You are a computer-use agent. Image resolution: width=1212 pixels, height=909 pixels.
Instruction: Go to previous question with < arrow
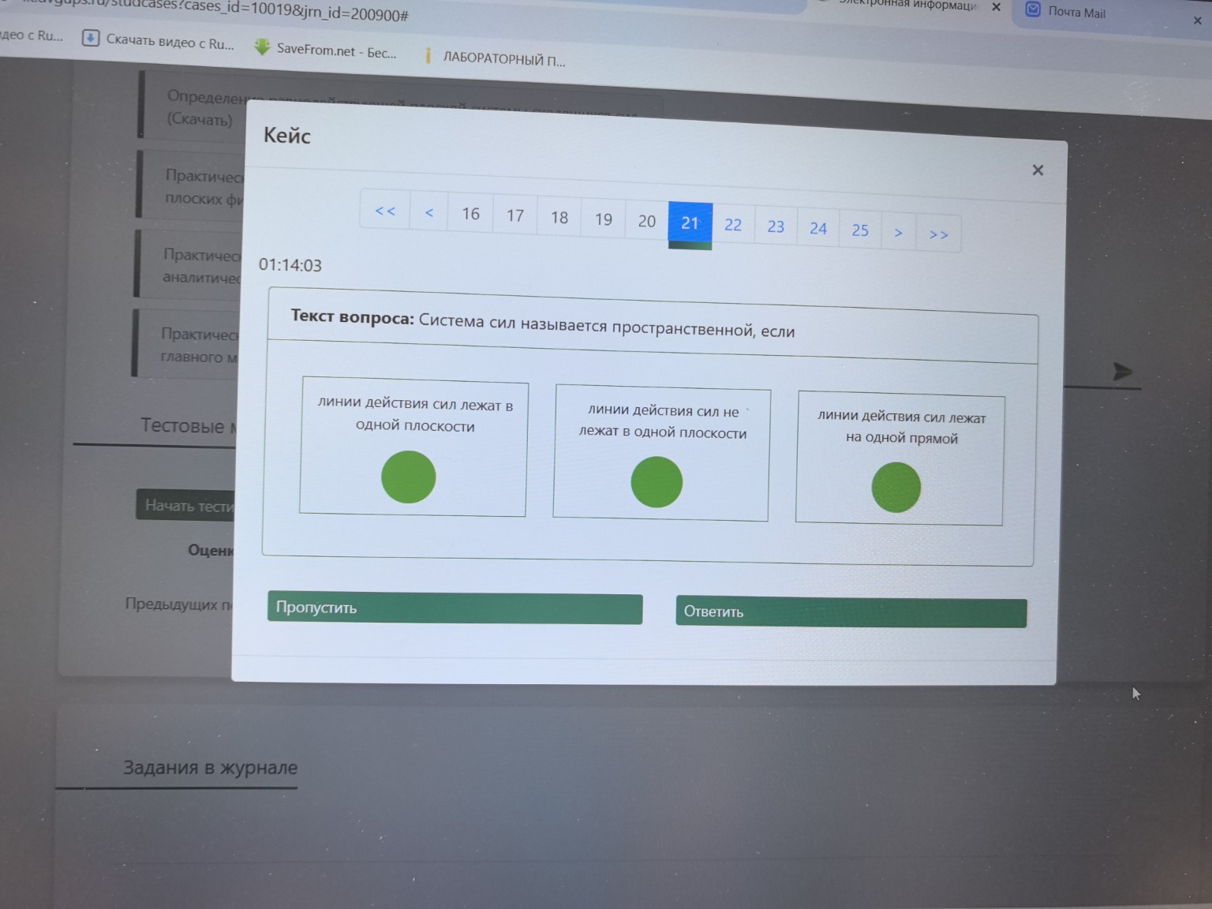pos(429,212)
